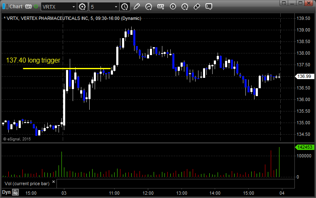The image size is (316, 198).
Task: Click the 139.50 price axis label
Action: point(303,18)
